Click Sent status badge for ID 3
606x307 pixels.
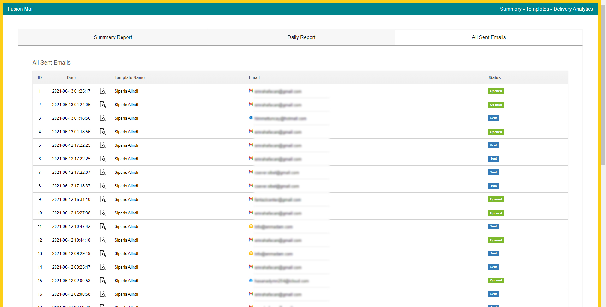[x=494, y=118]
